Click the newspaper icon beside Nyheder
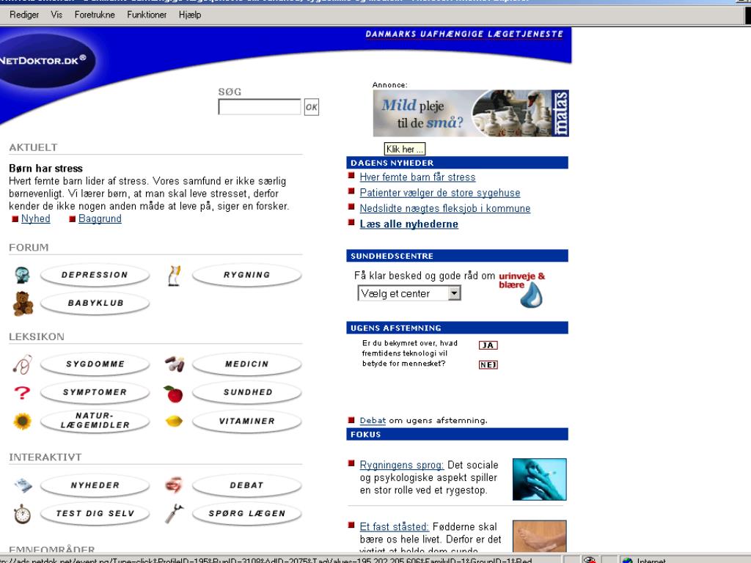The height and width of the screenshot is (563, 751). (23, 485)
